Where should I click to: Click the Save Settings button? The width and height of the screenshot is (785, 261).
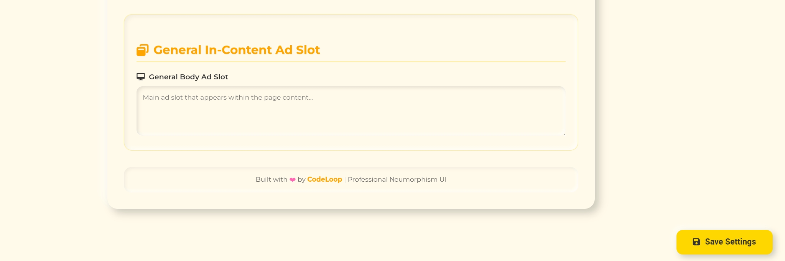[724, 242]
